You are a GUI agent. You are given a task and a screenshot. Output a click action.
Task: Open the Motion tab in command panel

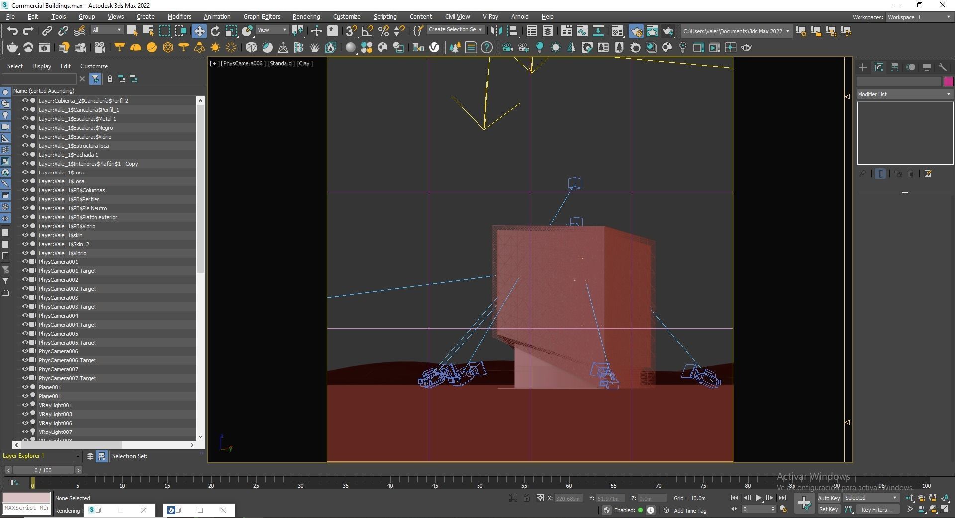tap(911, 67)
